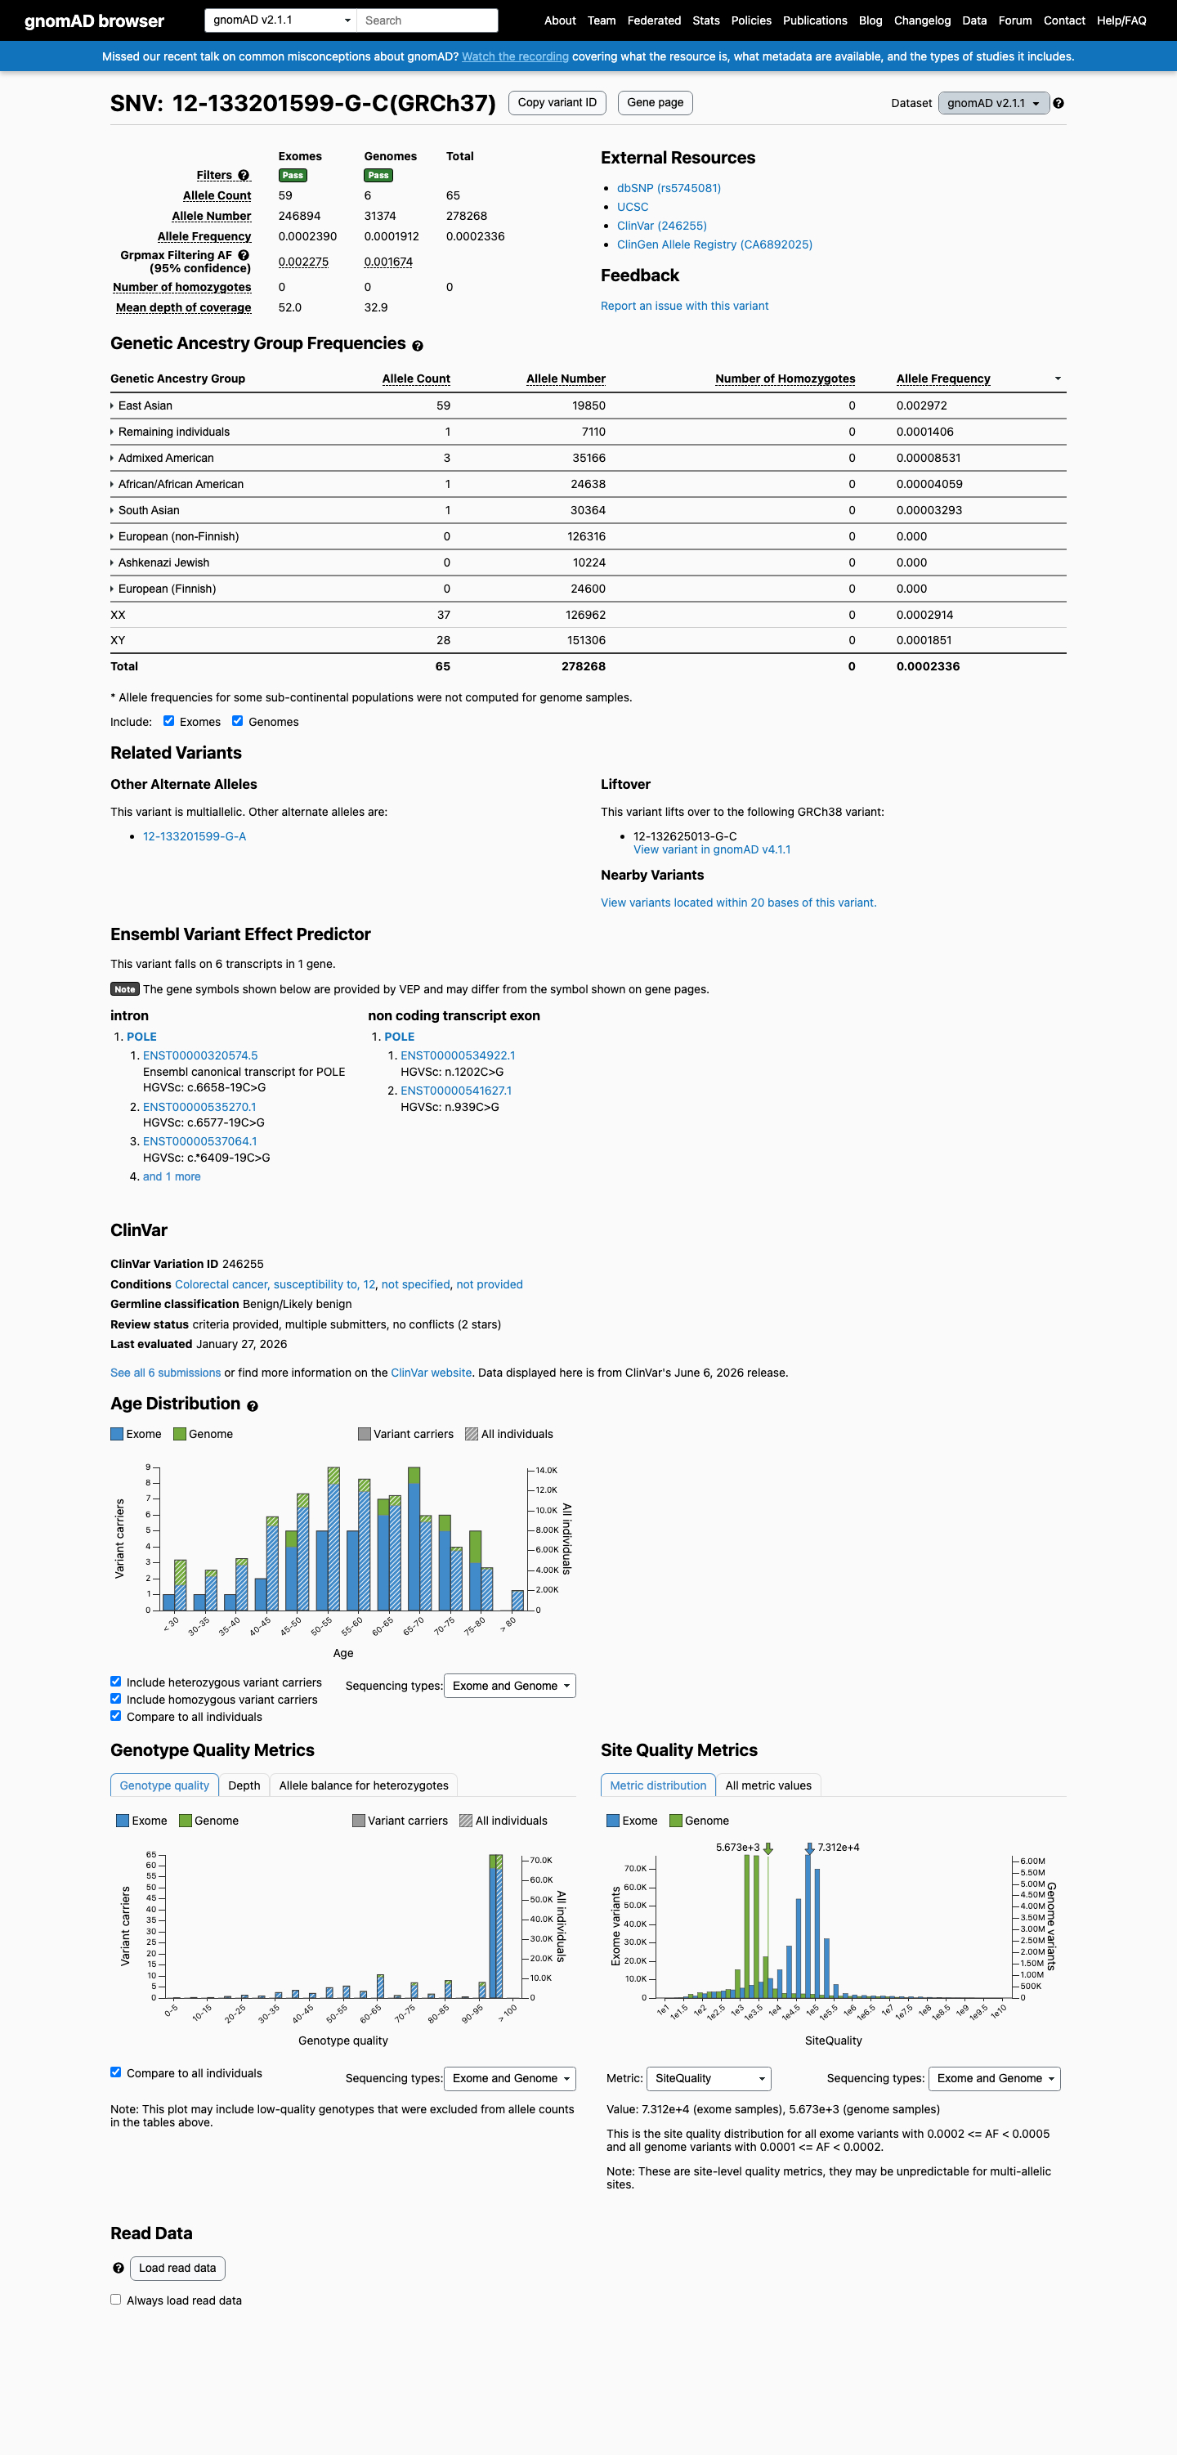Open the 12-133201599-G-A alternate allele link
This screenshot has height=2455, width=1177.
coord(195,837)
